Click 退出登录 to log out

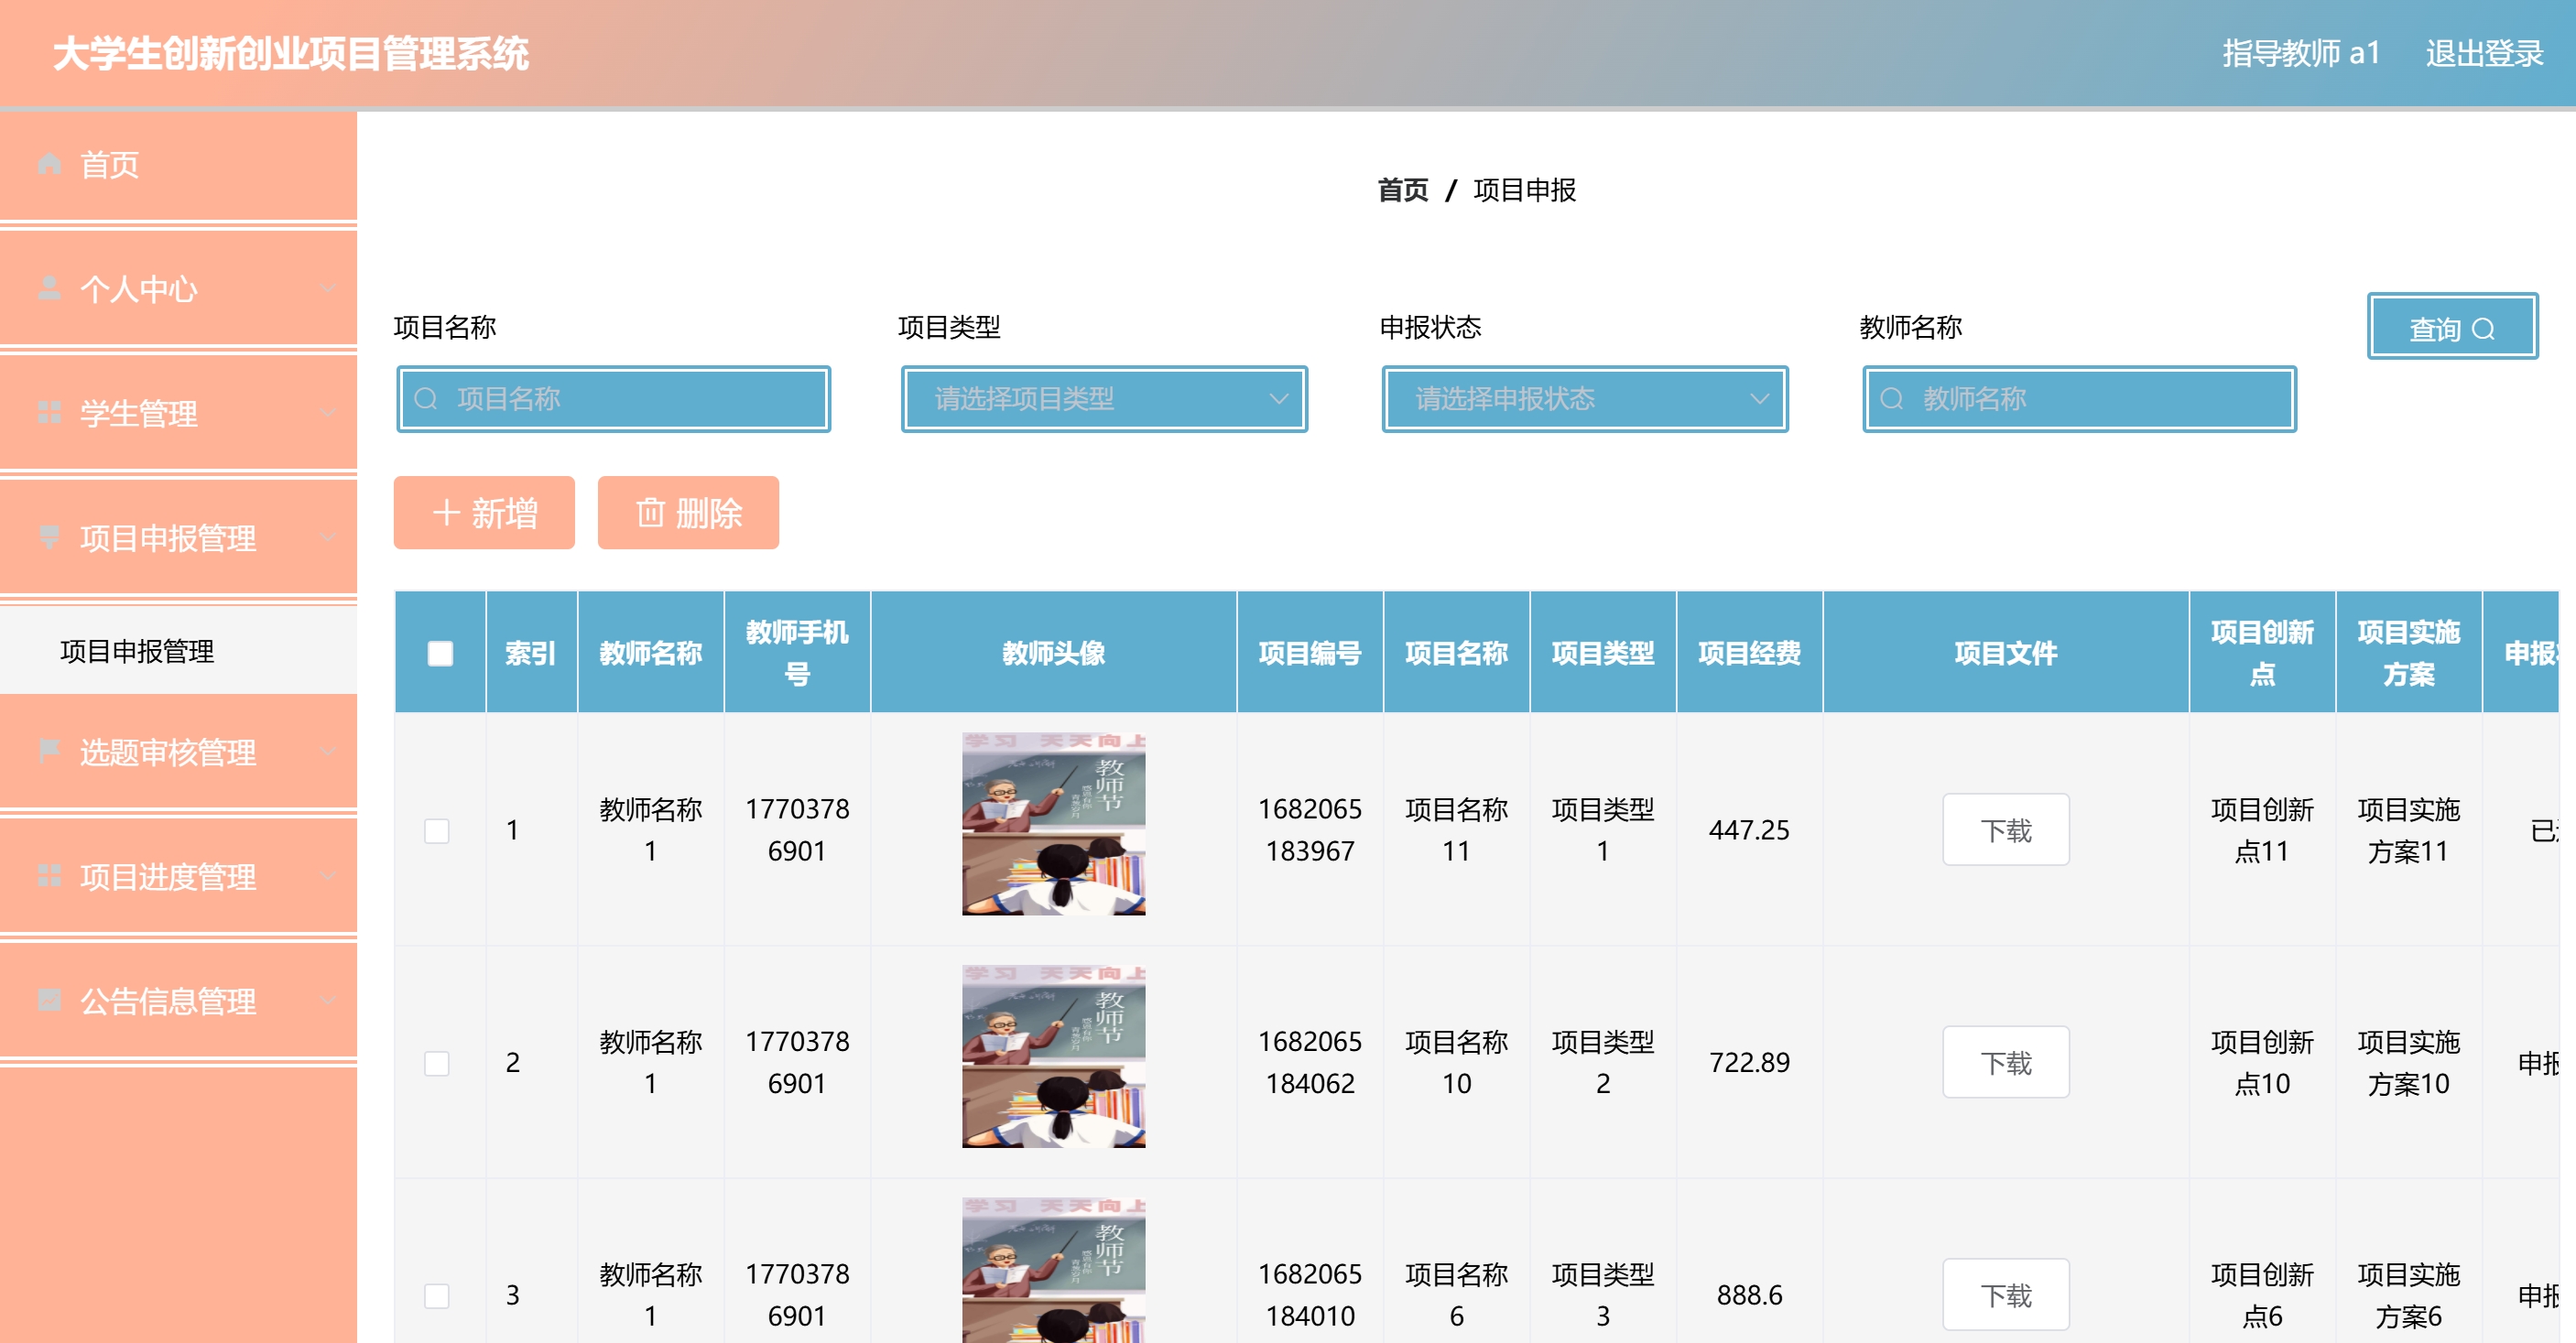coord(2484,53)
